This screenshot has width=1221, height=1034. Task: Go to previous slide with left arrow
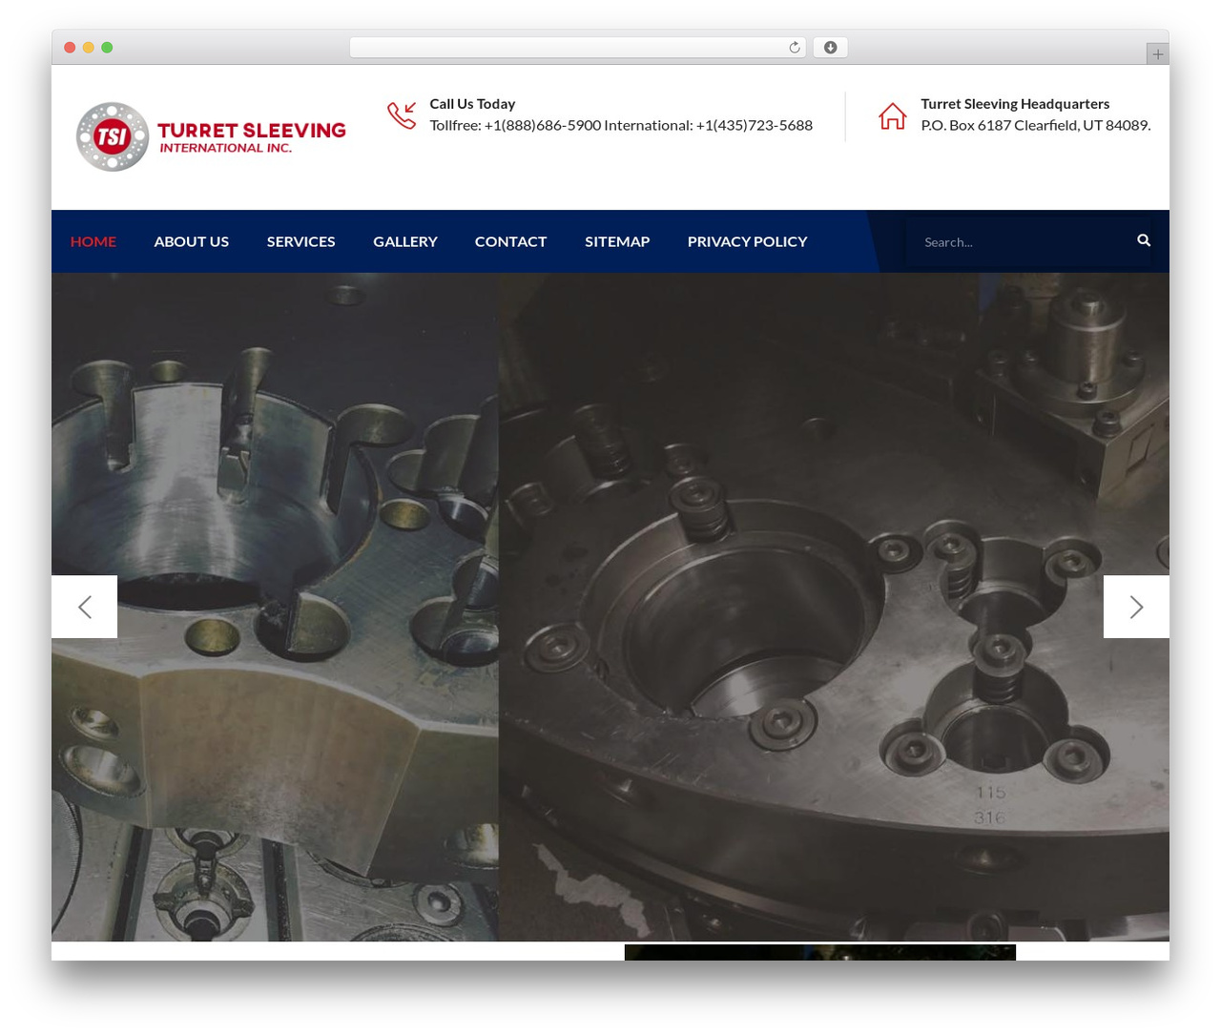pyautogui.click(x=85, y=607)
